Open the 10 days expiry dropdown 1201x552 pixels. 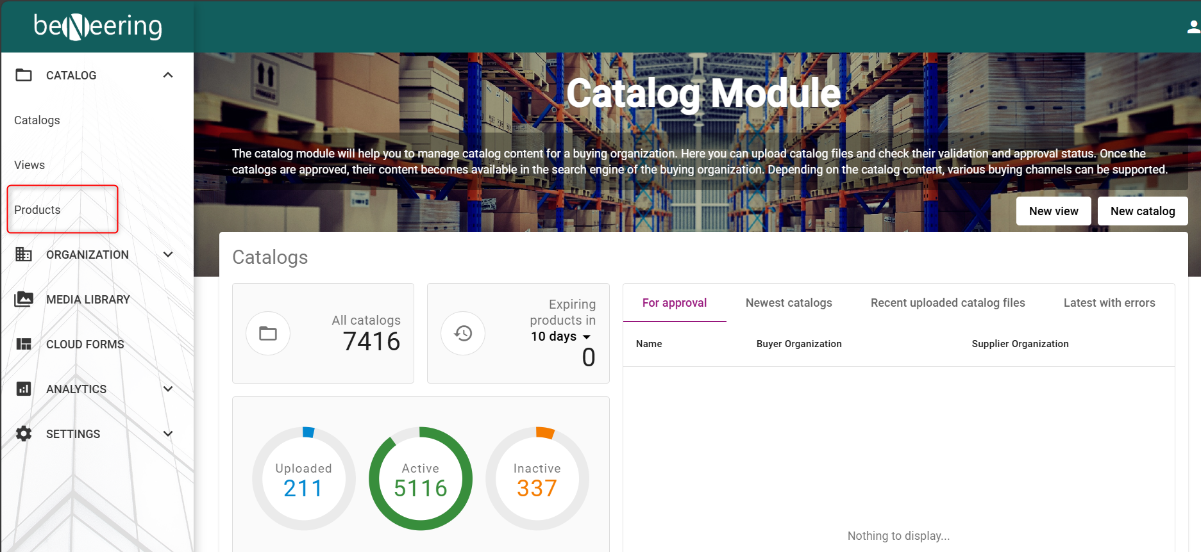[561, 336]
